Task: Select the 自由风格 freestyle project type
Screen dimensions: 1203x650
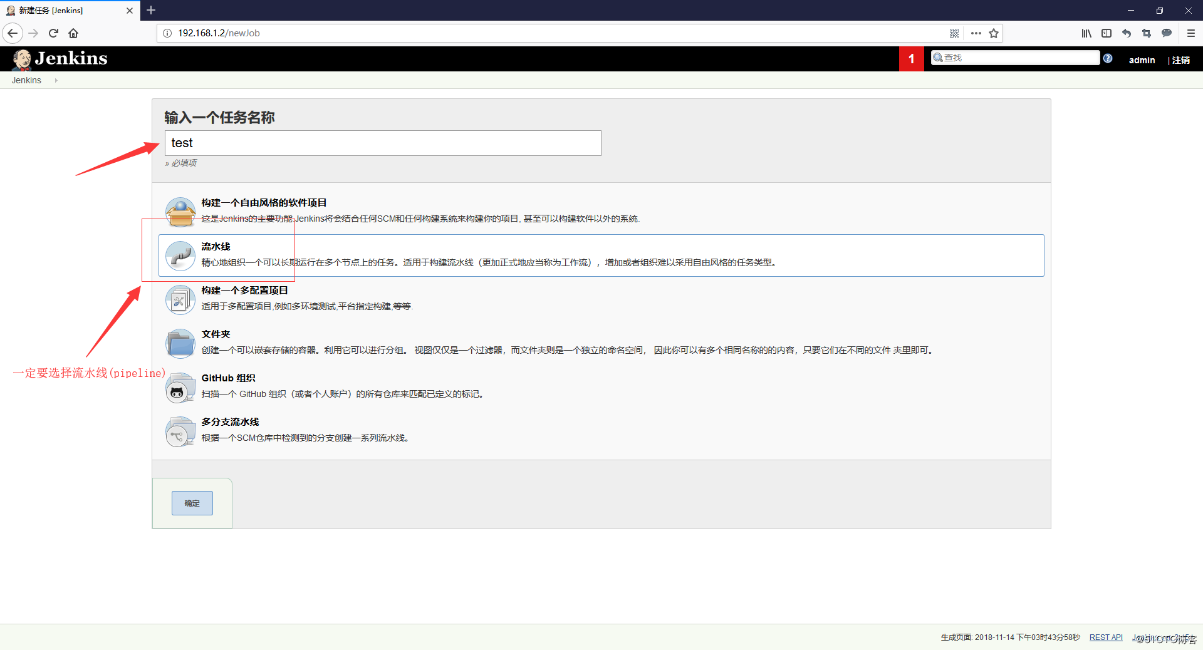Action: [x=264, y=202]
